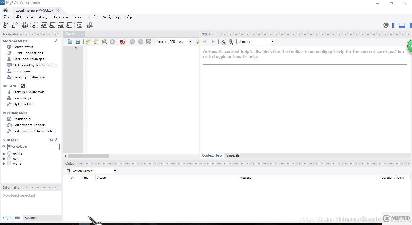The width and height of the screenshot is (412, 225).
Task: Toggle the right sidebar panel visibility
Action: pyautogui.click(x=408, y=25)
